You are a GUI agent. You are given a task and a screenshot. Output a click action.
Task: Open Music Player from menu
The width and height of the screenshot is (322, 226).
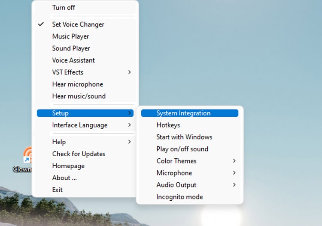click(85, 36)
